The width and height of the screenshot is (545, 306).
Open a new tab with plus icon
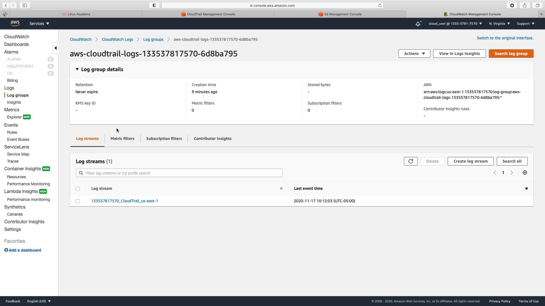[541, 14]
